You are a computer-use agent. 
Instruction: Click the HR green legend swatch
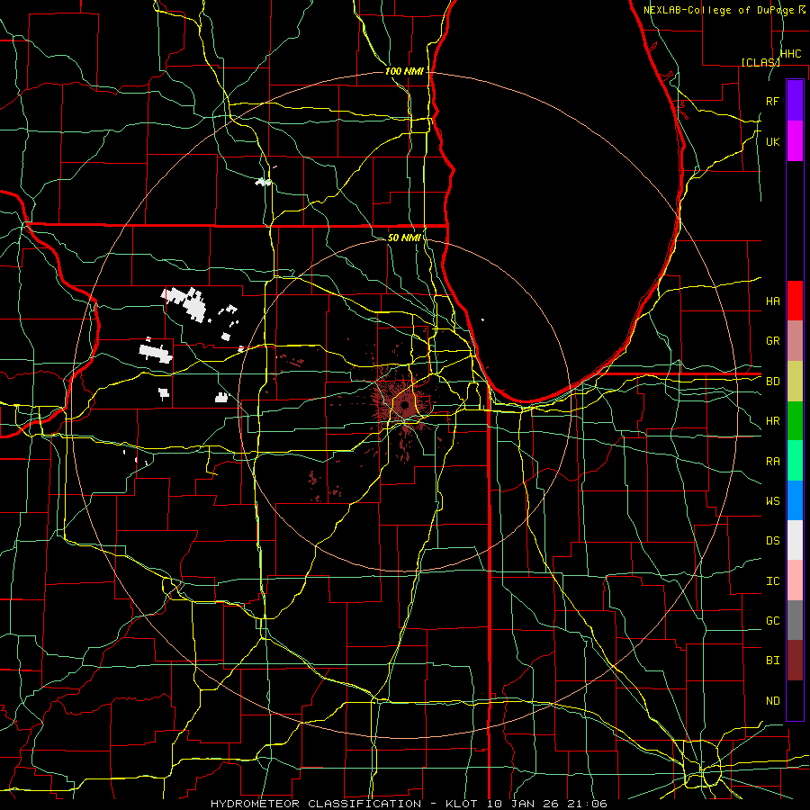795,420
